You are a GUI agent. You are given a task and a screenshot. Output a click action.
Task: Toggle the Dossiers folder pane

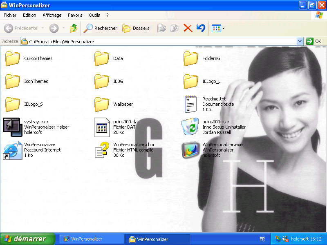click(136, 28)
